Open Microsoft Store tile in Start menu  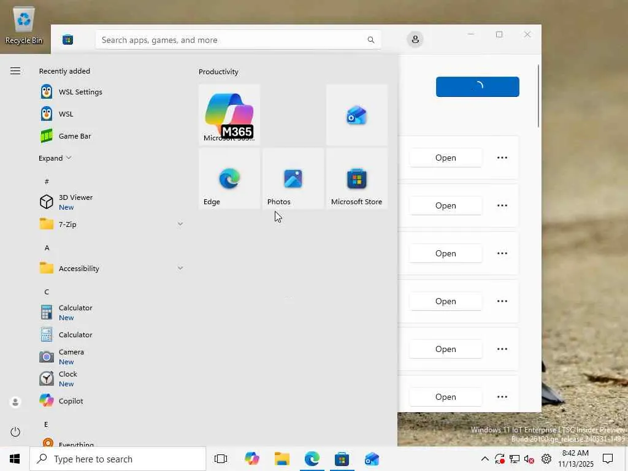(356, 178)
